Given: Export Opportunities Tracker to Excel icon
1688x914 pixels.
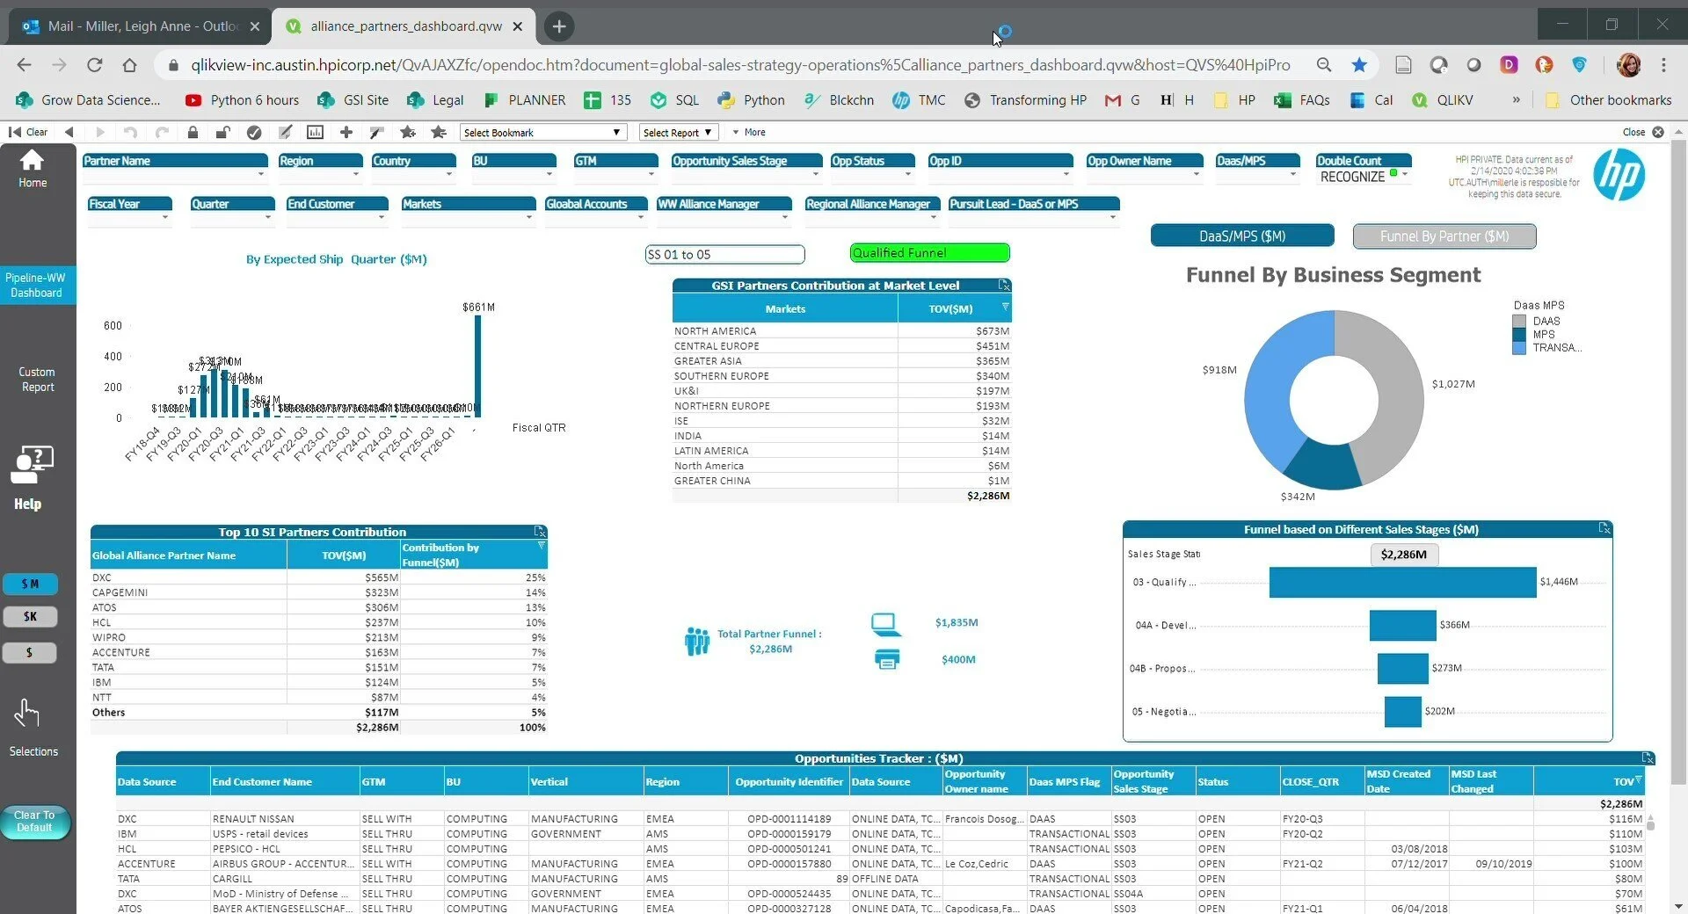Looking at the screenshot, I should pos(1648,758).
